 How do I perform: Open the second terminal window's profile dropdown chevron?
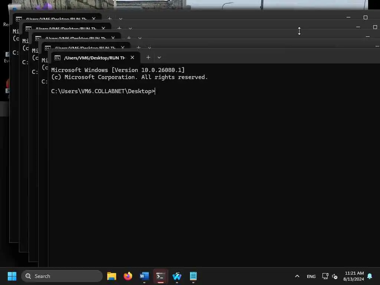coord(149,48)
